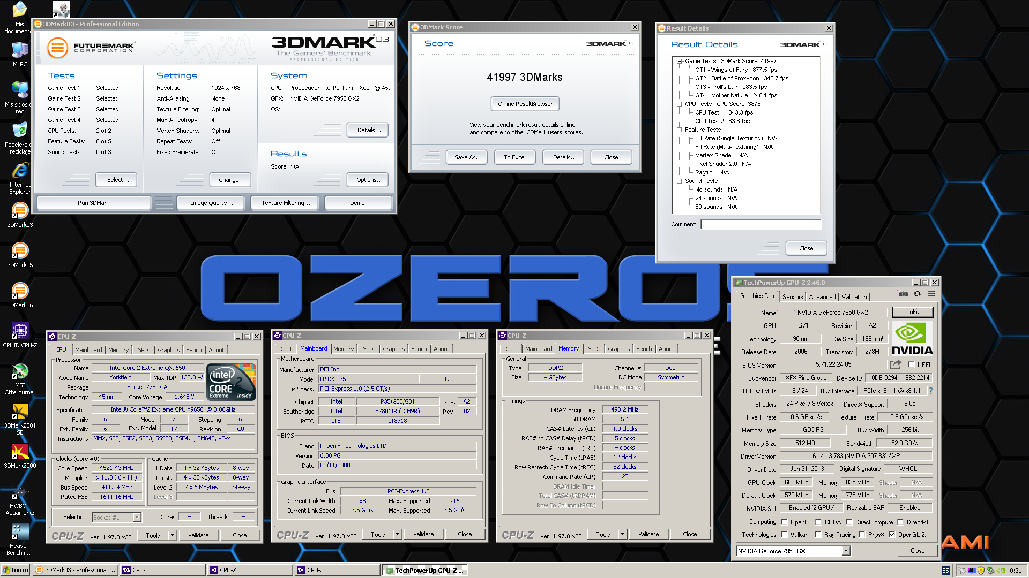Collapse the CPU Tests tree node
This screenshot has width=1029, height=578.
pos(679,104)
